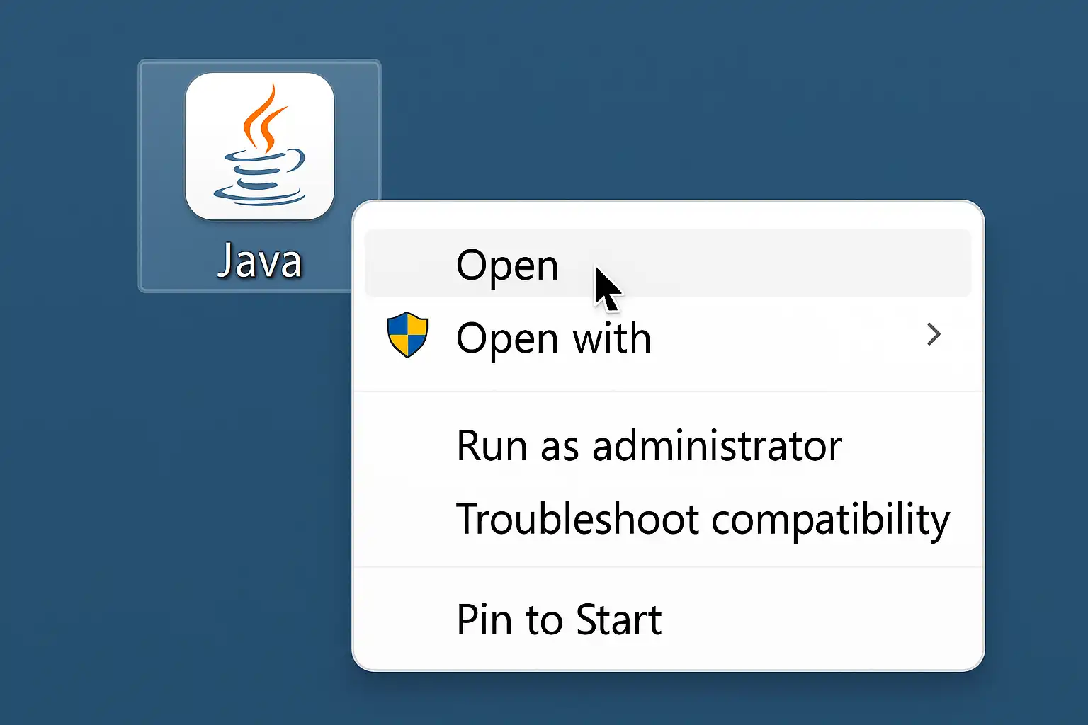Click the separator below Open with

click(x=667, y=392)
